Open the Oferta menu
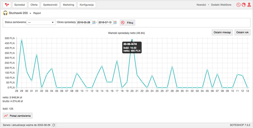253x128 pixels. tap(34, 5)
